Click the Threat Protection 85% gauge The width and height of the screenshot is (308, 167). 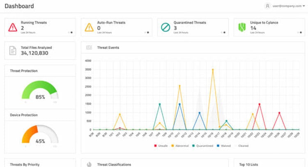[40, 90]
